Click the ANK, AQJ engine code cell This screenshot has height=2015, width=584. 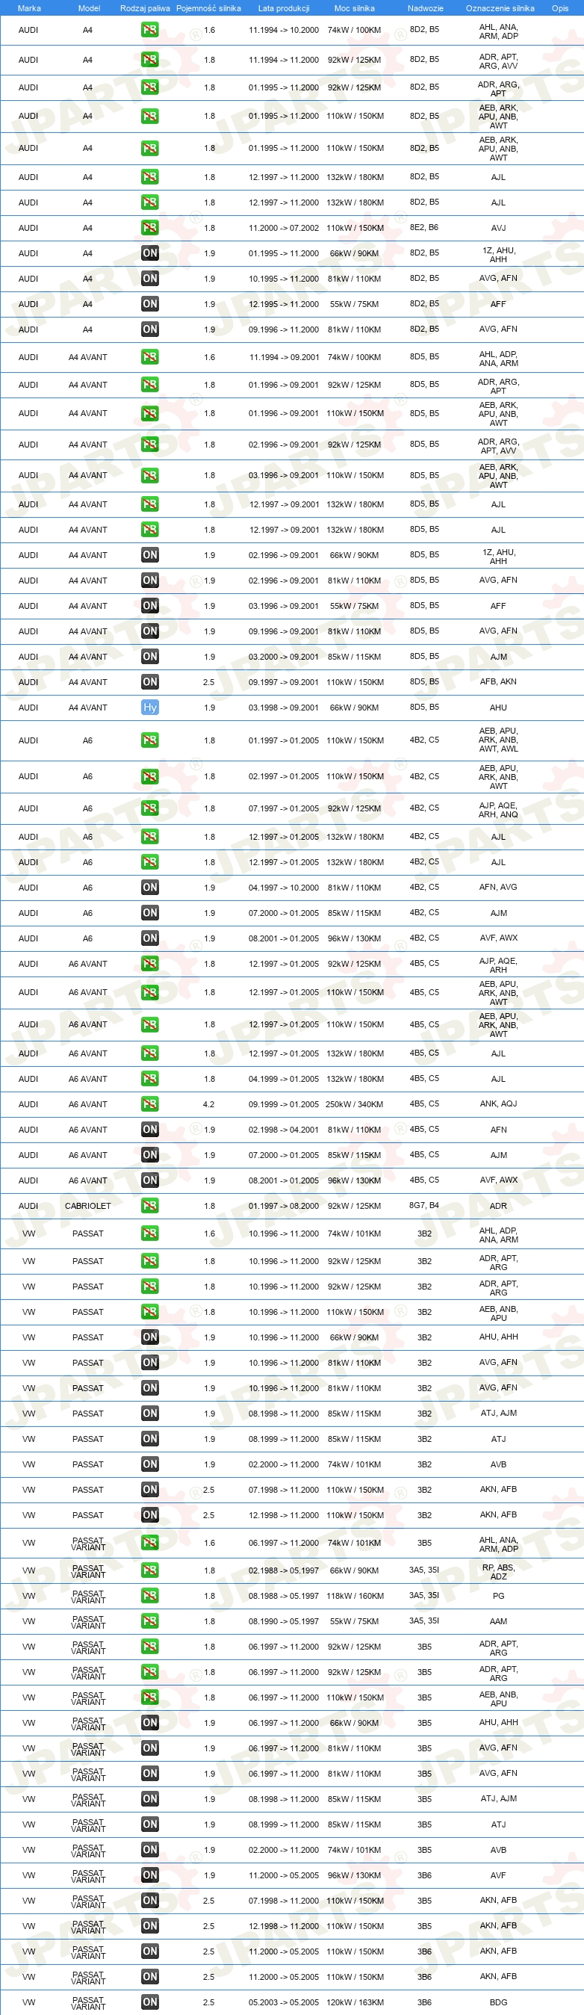498,1104
